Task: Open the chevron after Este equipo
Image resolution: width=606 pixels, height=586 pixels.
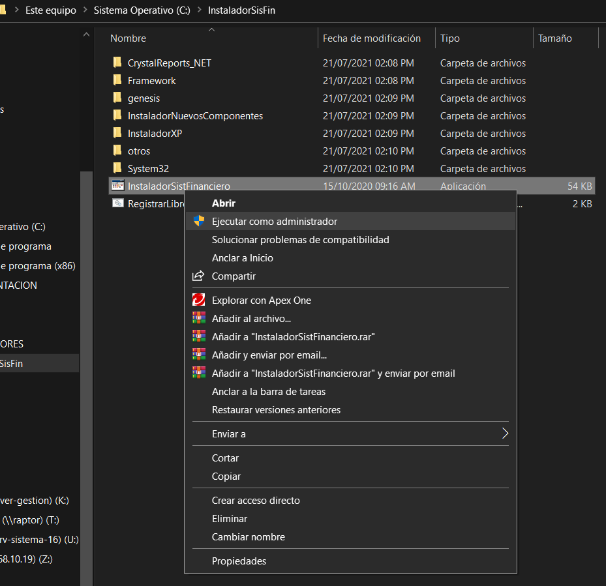Action: click(85, 10)
